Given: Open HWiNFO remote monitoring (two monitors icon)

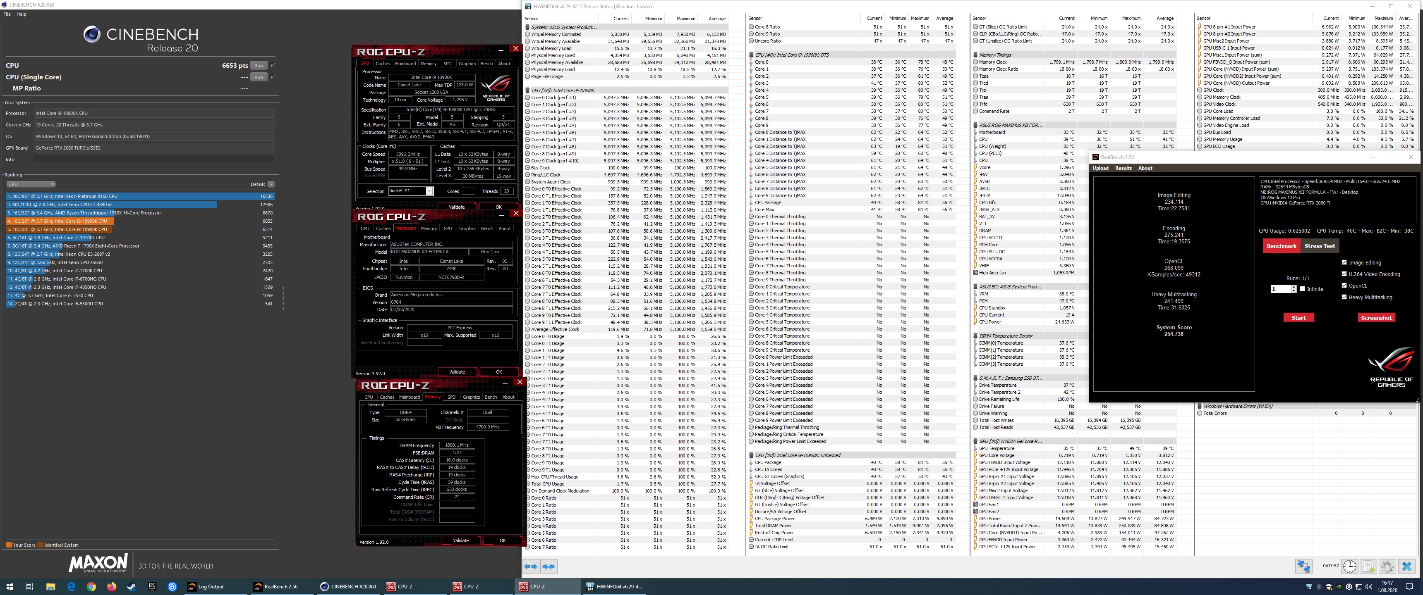Looking at the screenshot, I should point(1304,566).
